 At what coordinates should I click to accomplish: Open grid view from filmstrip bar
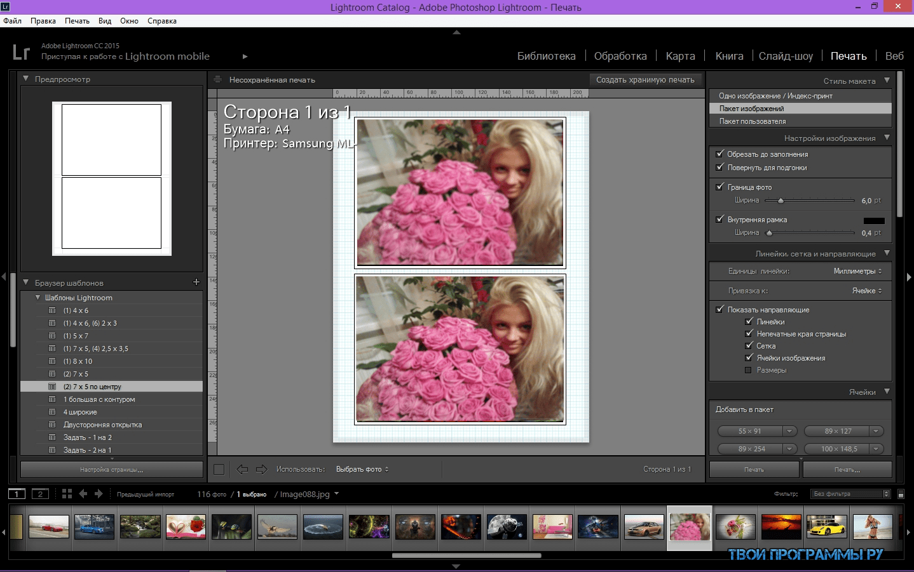pyautogui.click(x=67, y=494)
